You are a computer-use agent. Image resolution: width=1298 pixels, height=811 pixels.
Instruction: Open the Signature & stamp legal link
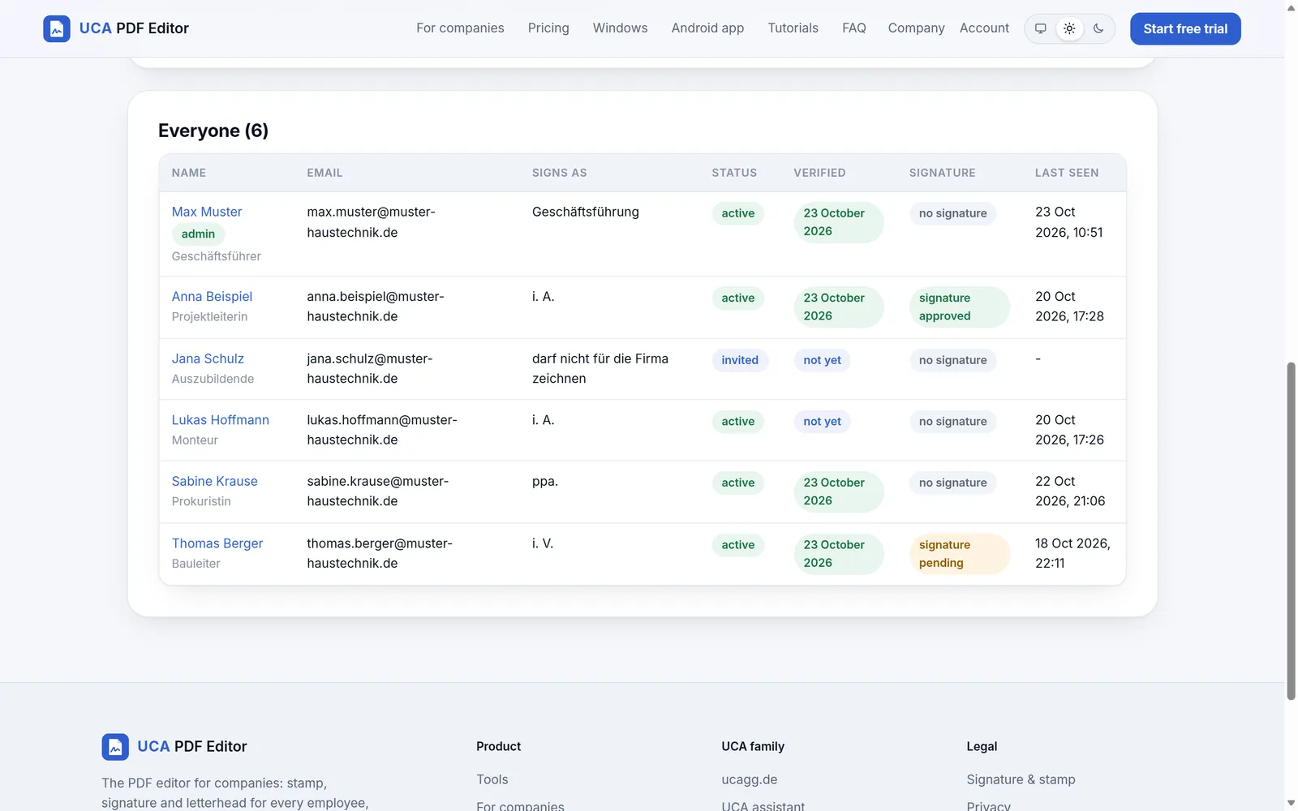pyautogui.click(x=1021, y=779)
